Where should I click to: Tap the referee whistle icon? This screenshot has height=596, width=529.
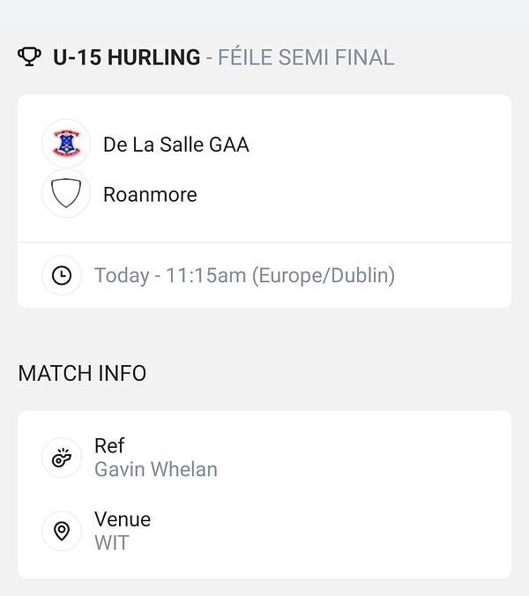[x=62, y=458]
